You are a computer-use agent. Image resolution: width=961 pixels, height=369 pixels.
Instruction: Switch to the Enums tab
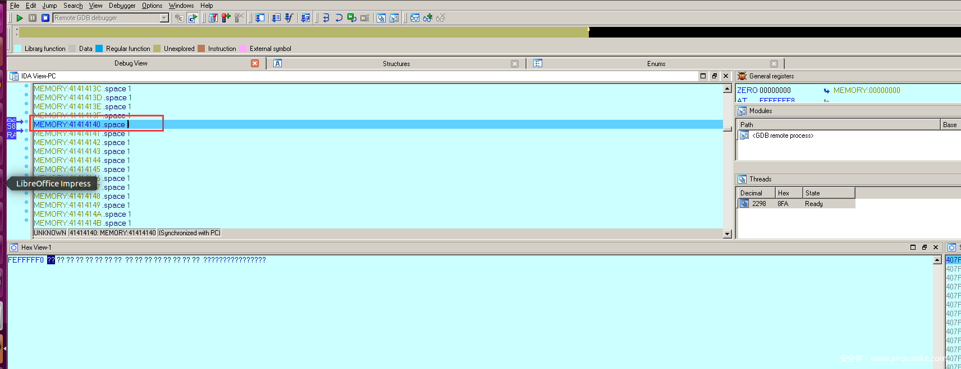click(656, 64)
